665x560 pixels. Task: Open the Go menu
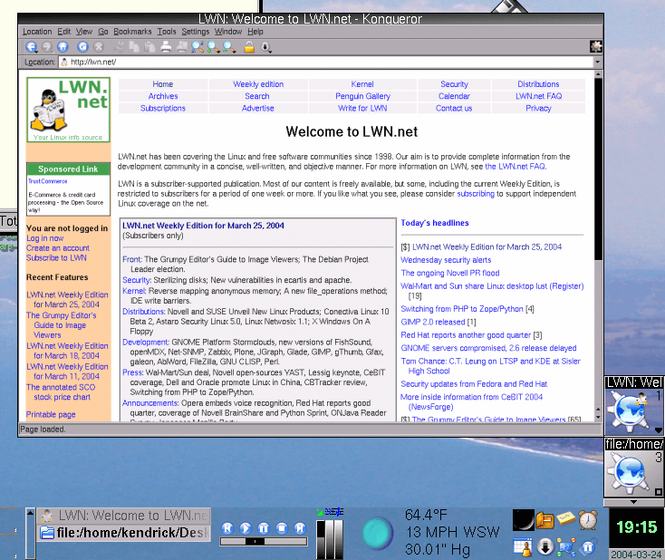[103, 32]
